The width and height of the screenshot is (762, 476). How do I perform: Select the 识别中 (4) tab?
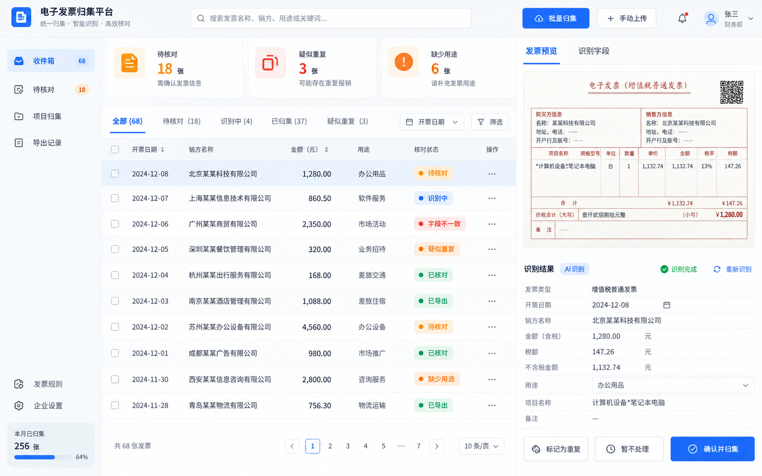coord(236,121)
